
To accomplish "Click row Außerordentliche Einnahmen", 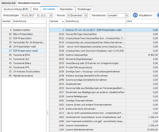I will point(104,109).
